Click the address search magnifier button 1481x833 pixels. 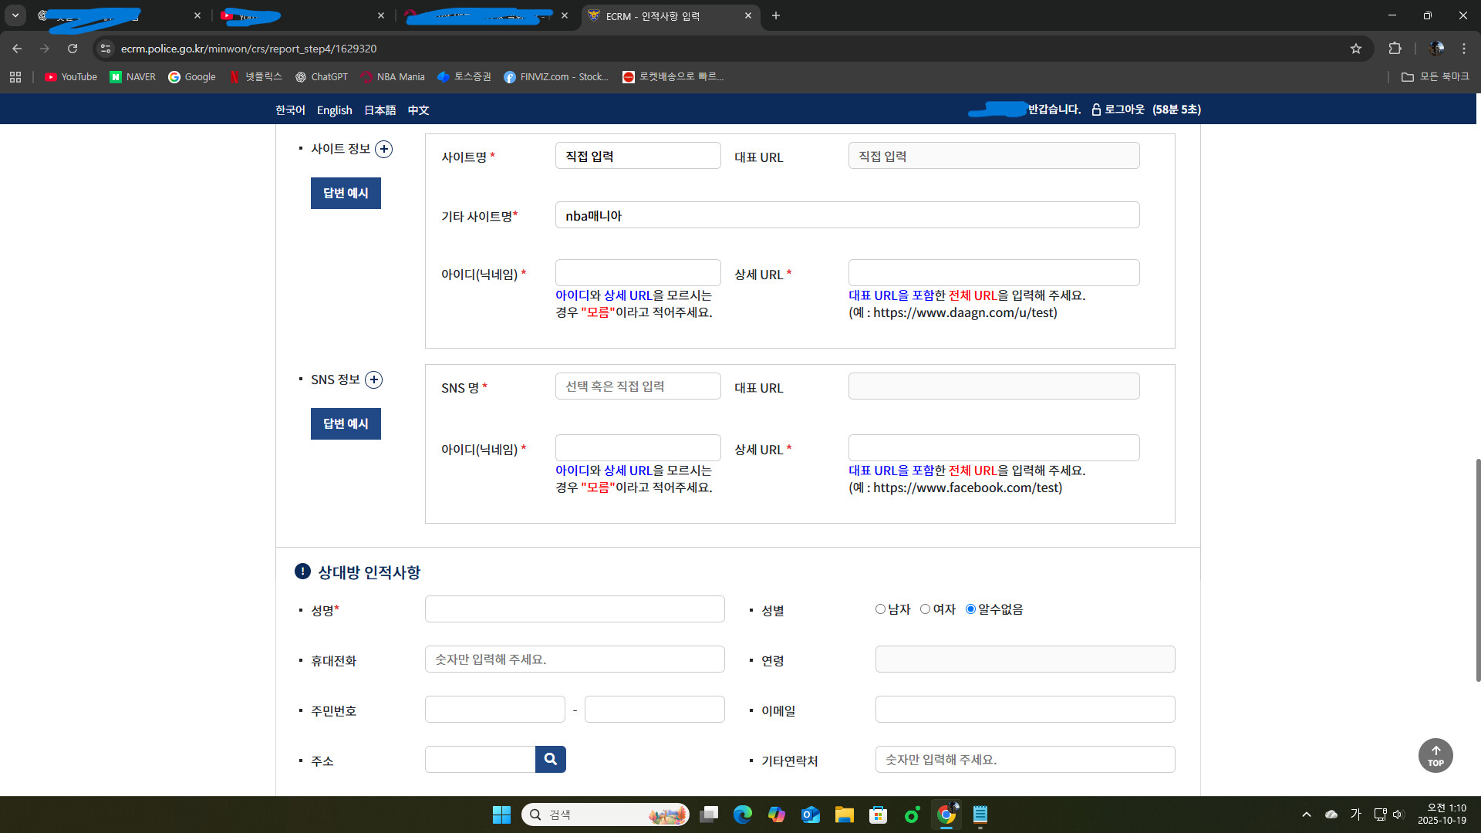tap(550, 759)
